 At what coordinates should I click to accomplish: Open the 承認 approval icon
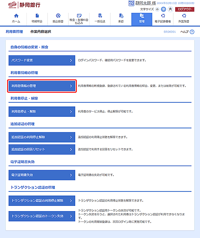tap(121, 16)
